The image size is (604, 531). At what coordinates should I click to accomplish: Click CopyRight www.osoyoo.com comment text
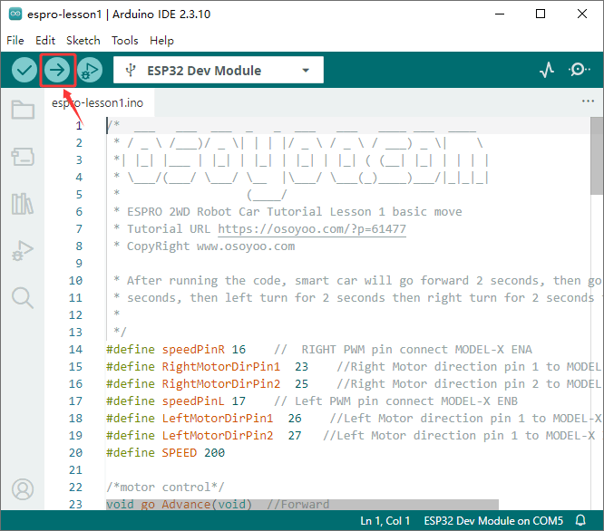[x=210, y=246]
